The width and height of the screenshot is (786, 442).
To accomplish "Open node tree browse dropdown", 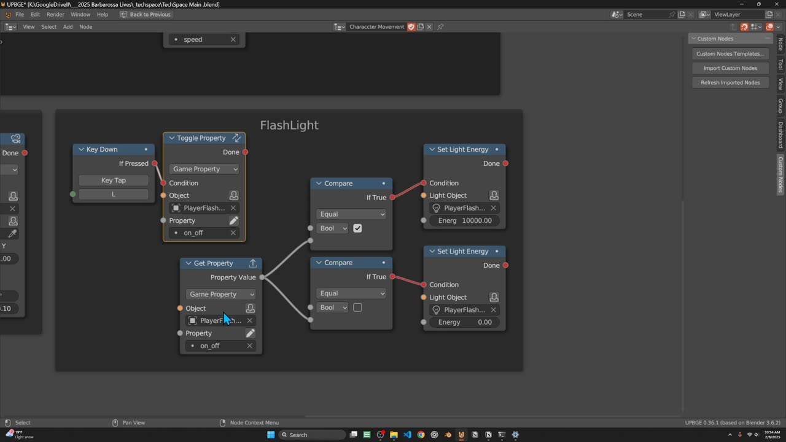I will tap(340, 27).
